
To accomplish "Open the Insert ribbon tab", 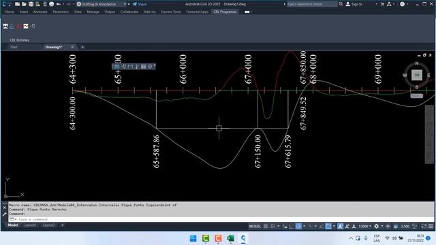I will pyautogui.click(x=24, y=12).
